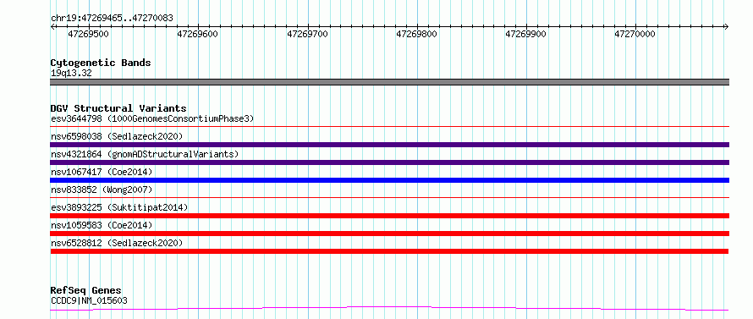This screenshot has height=319, width=753.
Task: Click the red bar under nsv1059583
Action: [x=389, y=234]
